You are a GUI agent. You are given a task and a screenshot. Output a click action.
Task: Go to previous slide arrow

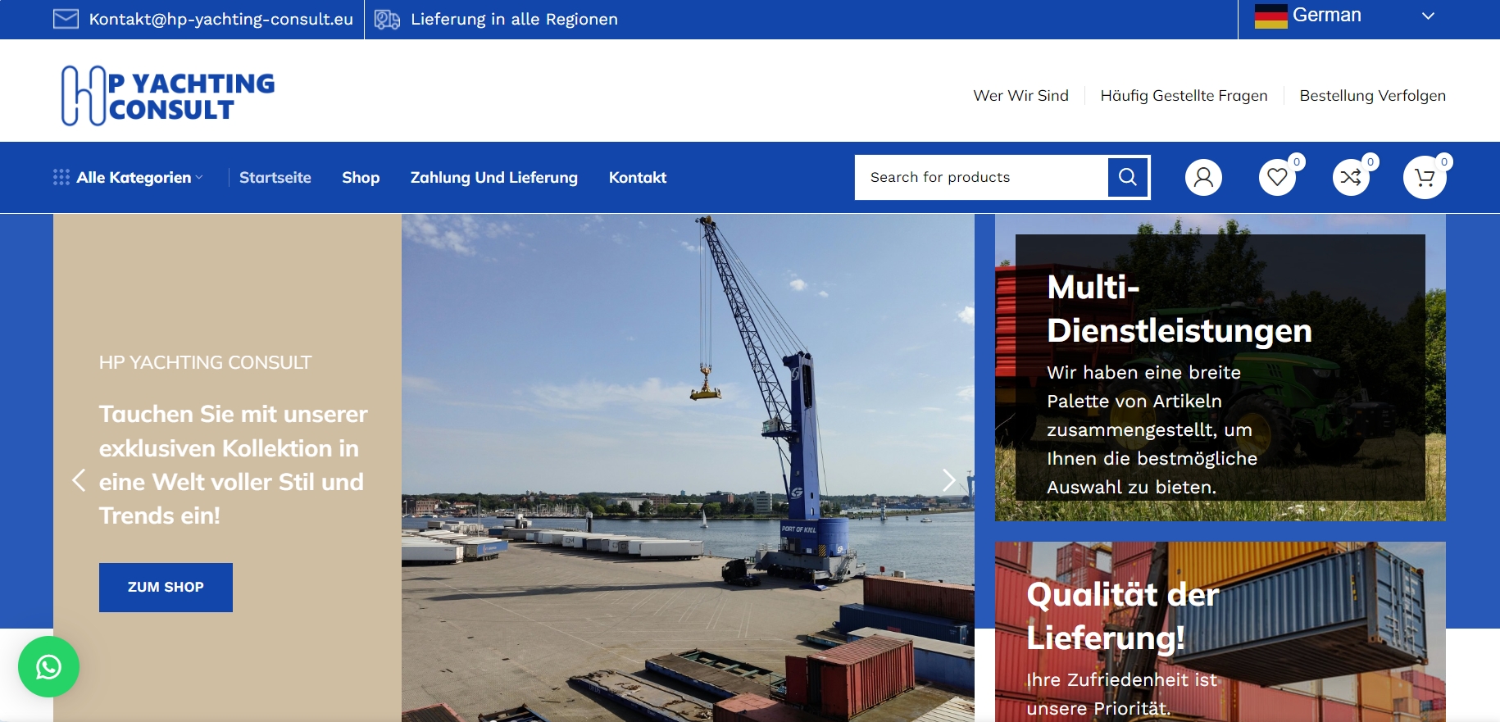point(79,480)
